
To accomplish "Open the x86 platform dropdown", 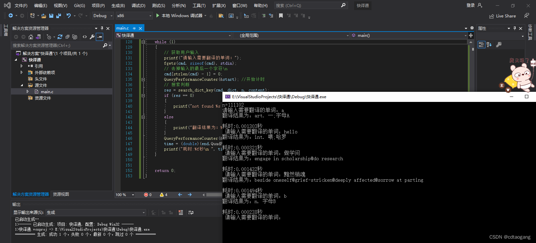I will pos(134,16).
